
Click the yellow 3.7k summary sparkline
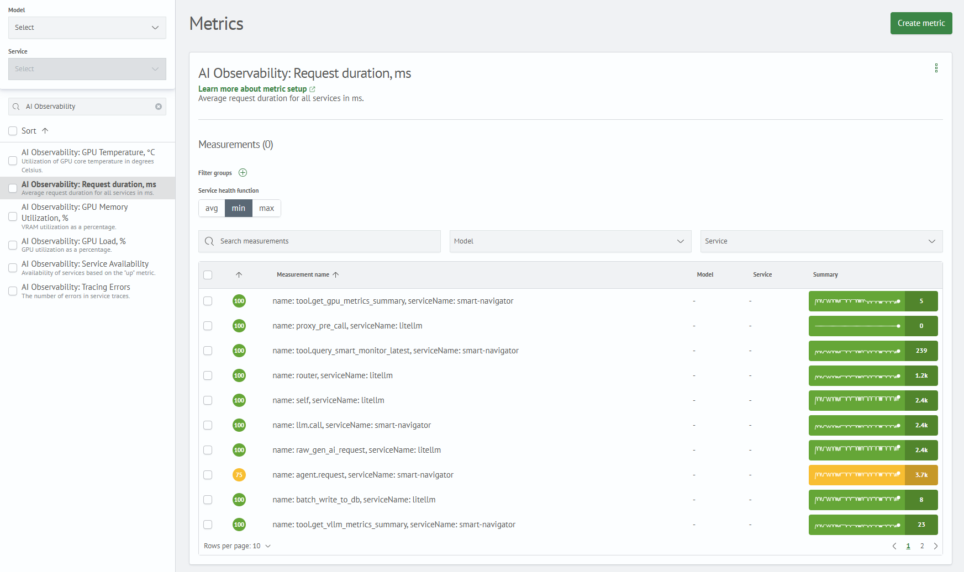click(873, 475)
